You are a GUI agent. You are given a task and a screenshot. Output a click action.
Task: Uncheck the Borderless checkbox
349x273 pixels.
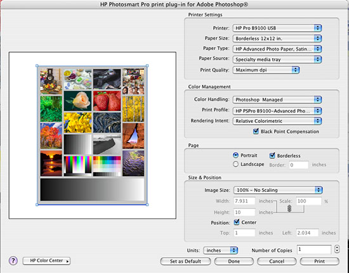(272, 155)
